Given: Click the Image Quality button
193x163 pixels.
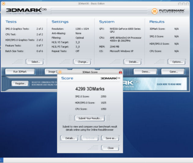Looking at the screenshot, I should (x=51, y=71).
